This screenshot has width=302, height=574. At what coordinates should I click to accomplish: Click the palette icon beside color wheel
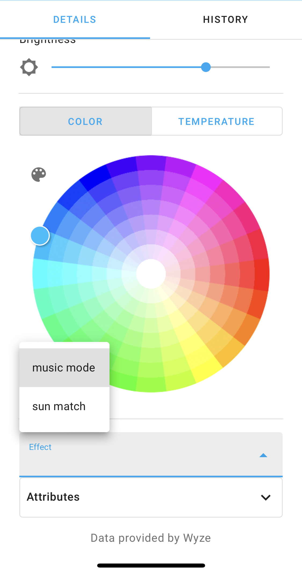pos(39,175)
